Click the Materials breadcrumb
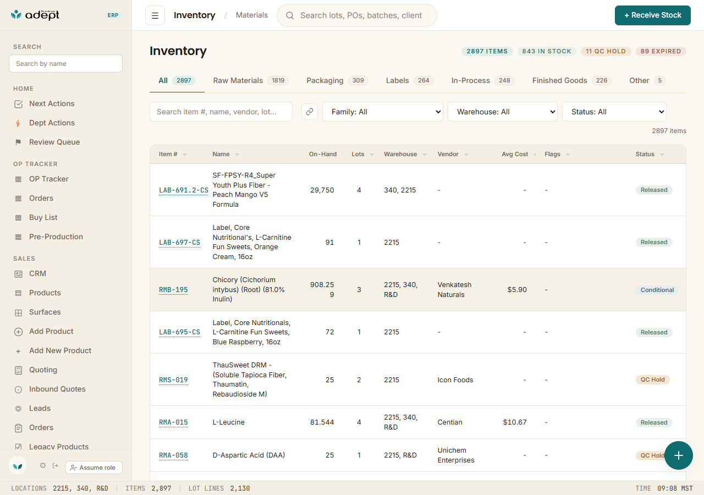Image resolution: width=704 pixels, height=495 pixels. point(252,15)
